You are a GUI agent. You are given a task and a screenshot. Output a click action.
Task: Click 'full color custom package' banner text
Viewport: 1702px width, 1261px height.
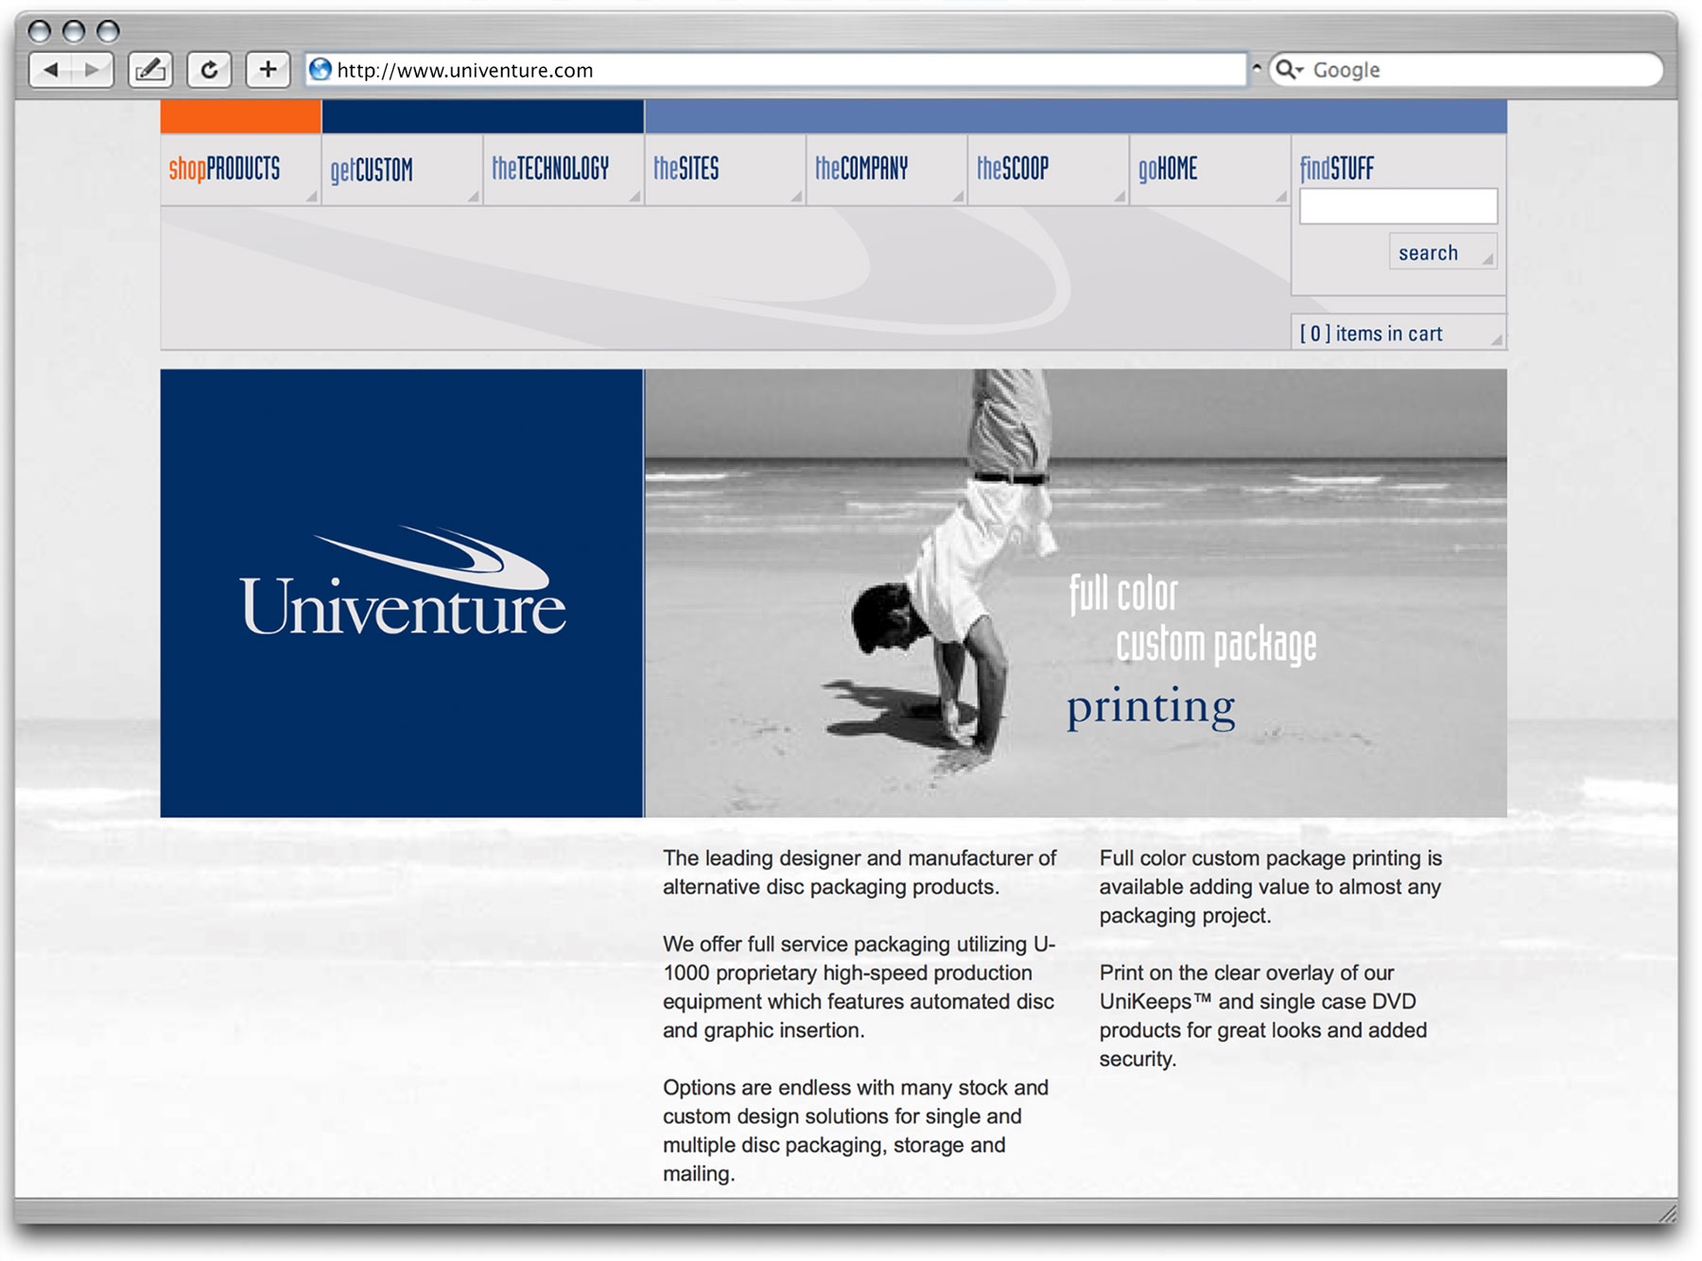coord(1192,619)
